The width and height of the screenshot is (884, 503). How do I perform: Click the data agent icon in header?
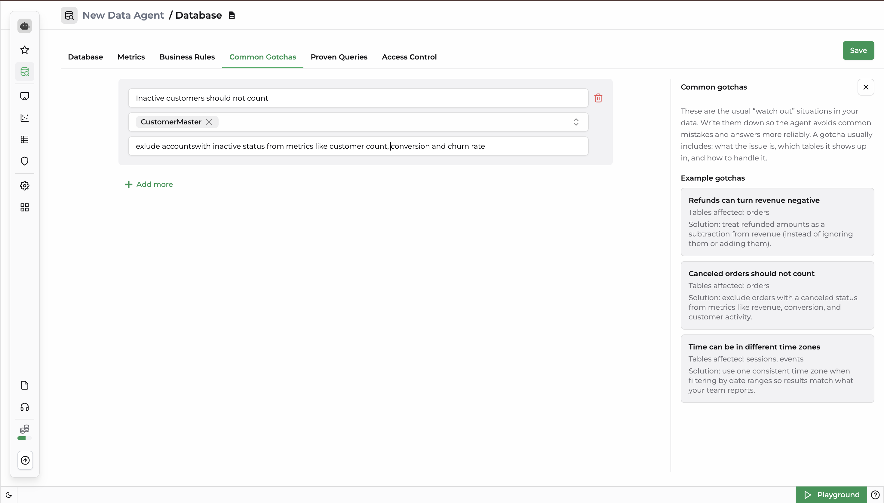tap(69, 16)
